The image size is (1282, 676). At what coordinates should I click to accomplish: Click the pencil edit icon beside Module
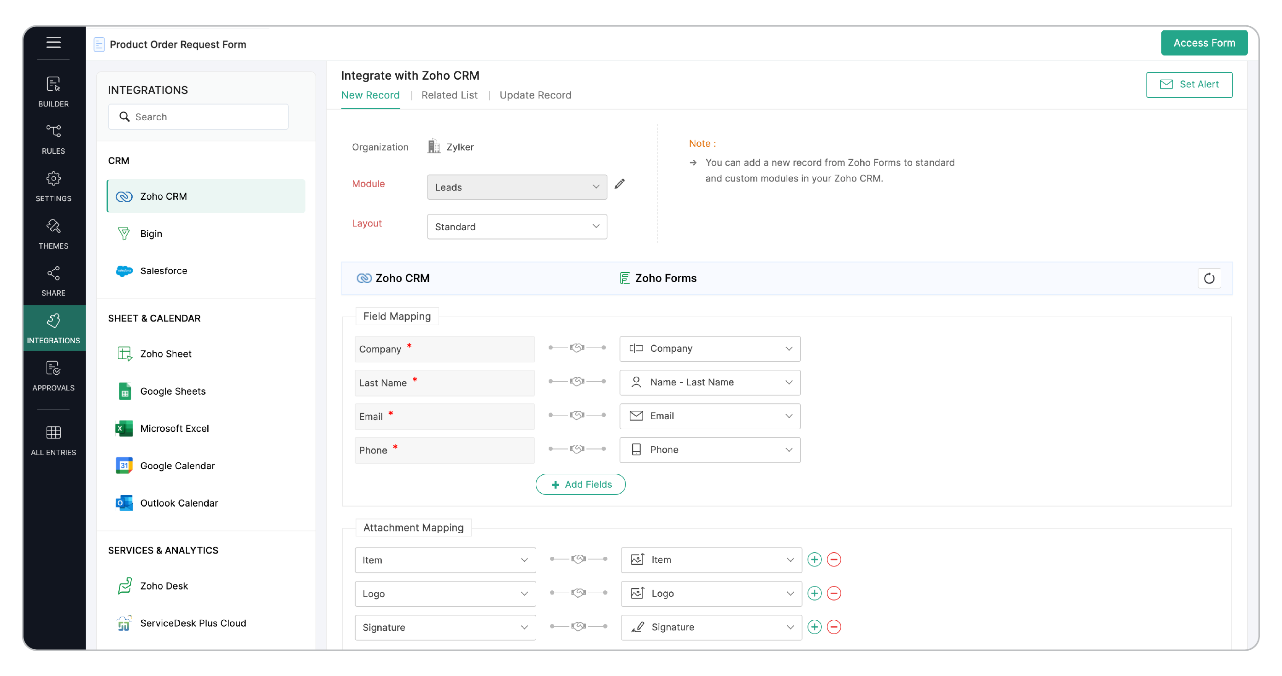[x=620, y=184]
